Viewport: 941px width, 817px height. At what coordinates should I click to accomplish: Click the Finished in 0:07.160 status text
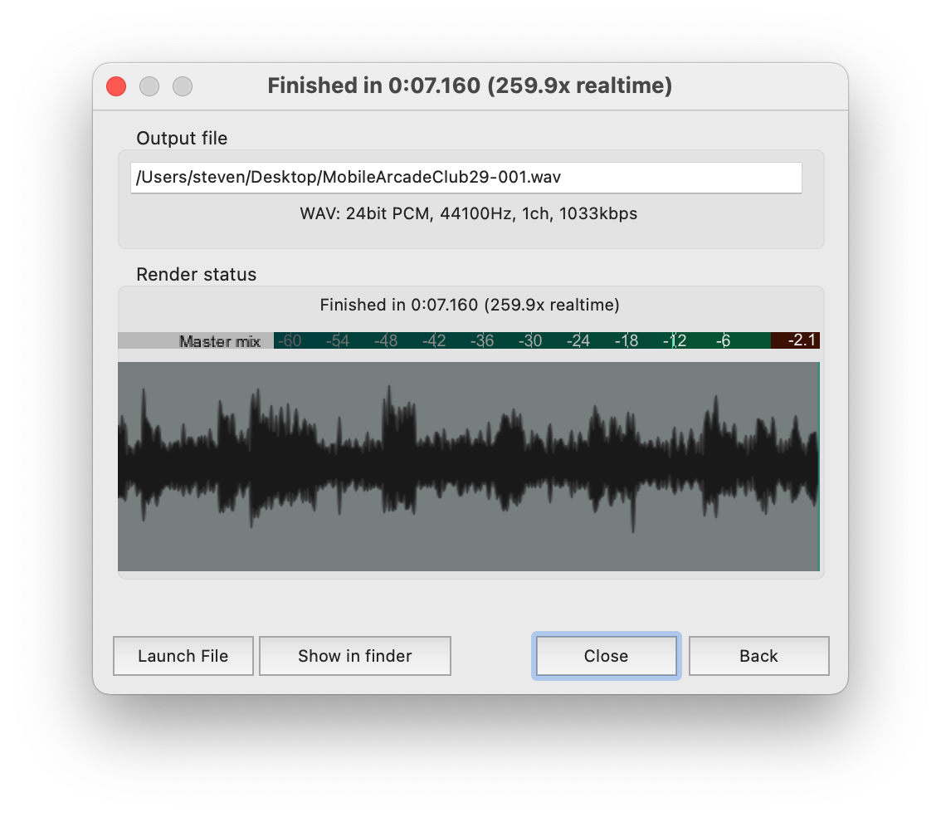coord(469,305)
